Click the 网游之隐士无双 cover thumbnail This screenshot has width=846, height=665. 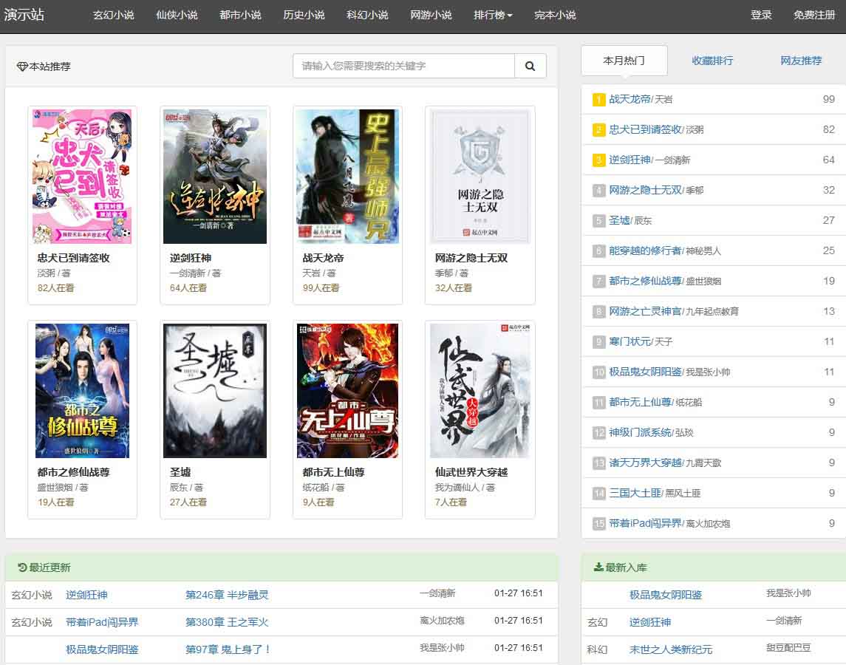point(480,177)
